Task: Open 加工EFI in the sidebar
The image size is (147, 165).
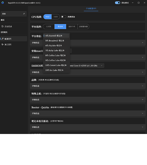Action: point(13,45)
